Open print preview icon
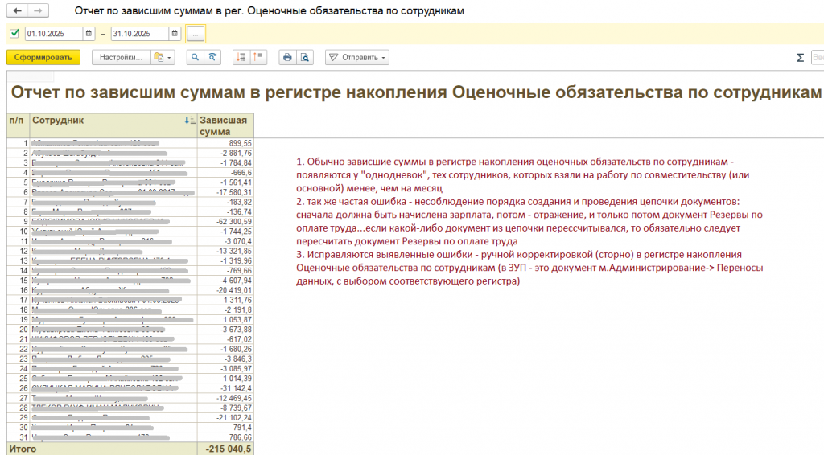 coord(304,57)
